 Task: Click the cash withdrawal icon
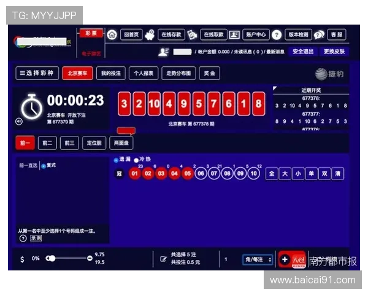tap(192, 35)
